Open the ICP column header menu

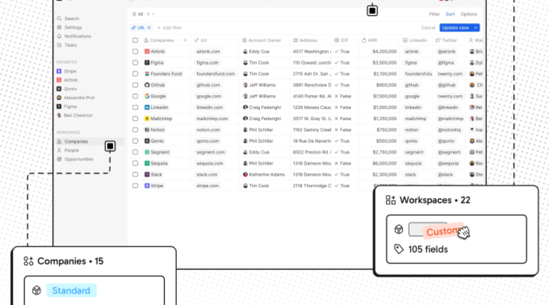point(342,40)
